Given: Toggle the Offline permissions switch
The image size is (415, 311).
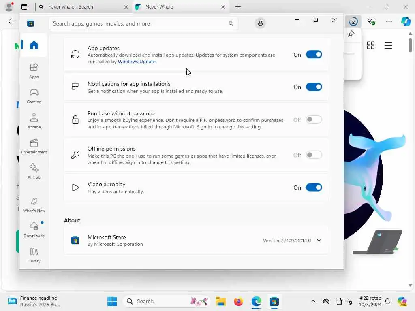Looking at the screenshot, I should coord(314,155).
